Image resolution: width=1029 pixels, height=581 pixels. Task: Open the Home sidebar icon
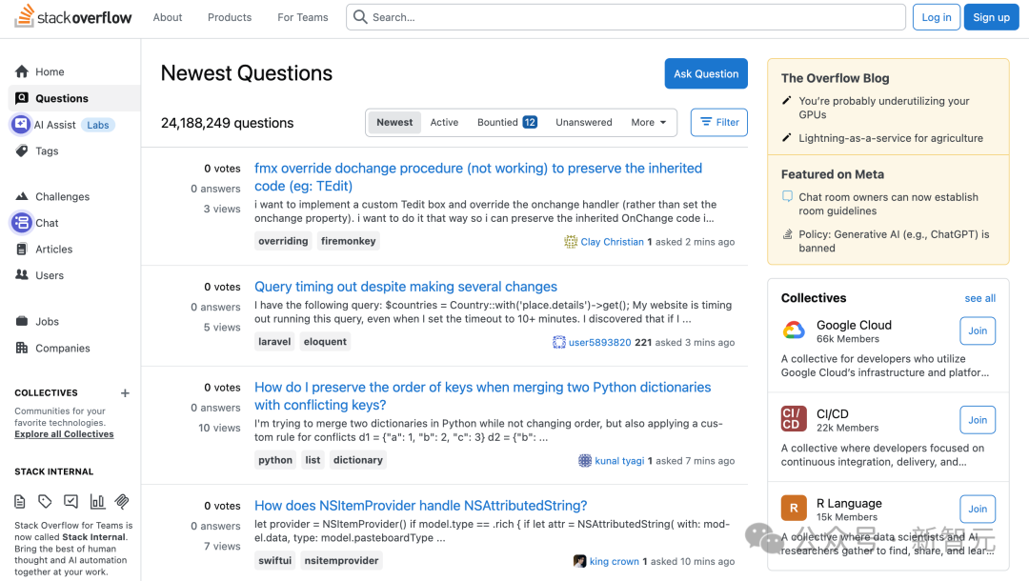22,71
